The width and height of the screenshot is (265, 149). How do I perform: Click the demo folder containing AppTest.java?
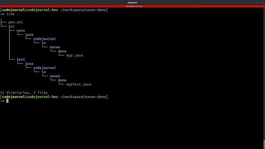62,80
